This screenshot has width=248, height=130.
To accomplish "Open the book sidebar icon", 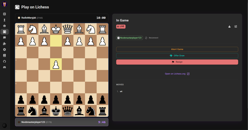I will coord(4,55).
